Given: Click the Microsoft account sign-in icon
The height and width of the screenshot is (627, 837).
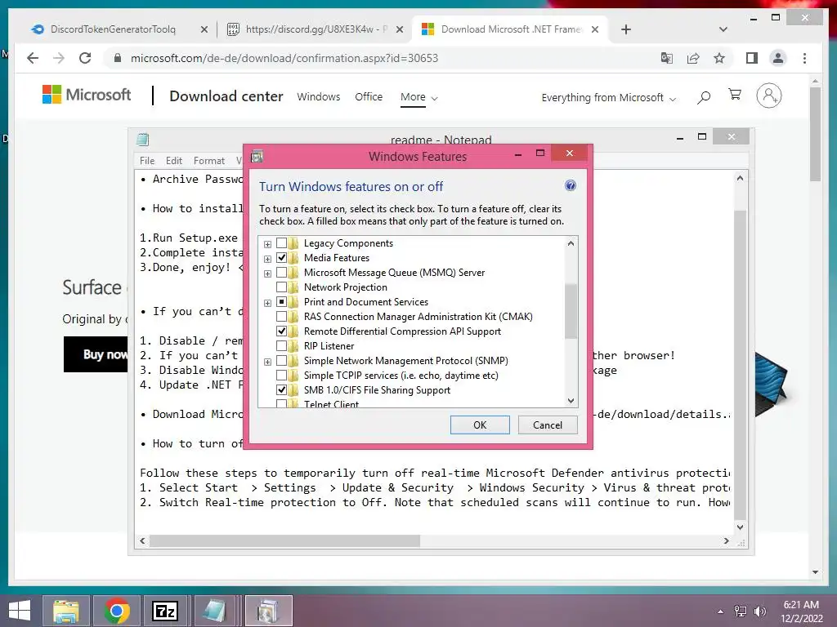Looking at the screenshot, I should (x=768, y=96).
